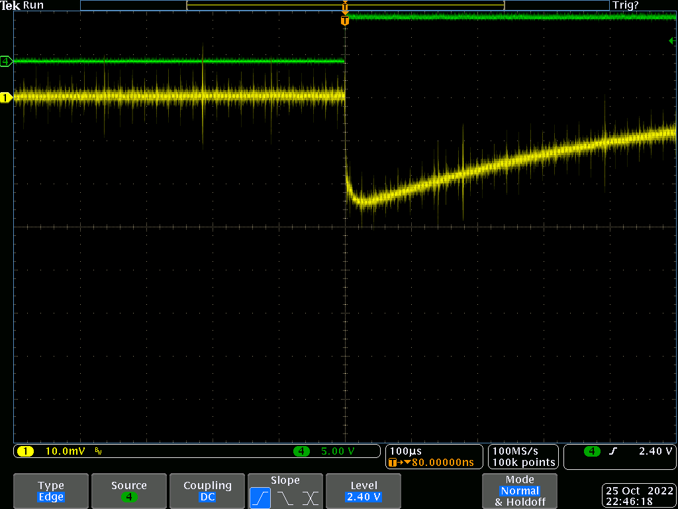Open the trigger Source menu
The height and width of the screenshot is (509, 678).
pos(129,491)
